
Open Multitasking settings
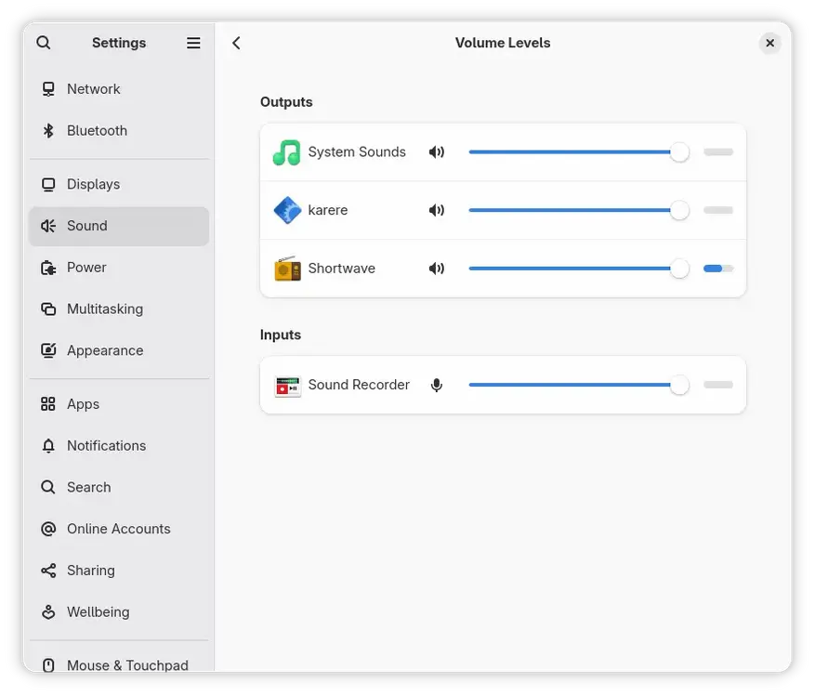point(104,309)
